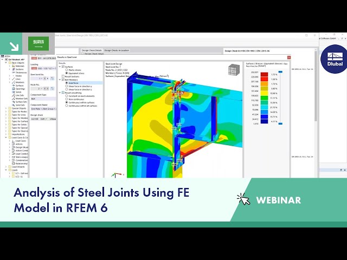The width and height of the screenshot is (347, 260).
Task: Open the Steel Joint No. dropdown
Action: [41, 79]
